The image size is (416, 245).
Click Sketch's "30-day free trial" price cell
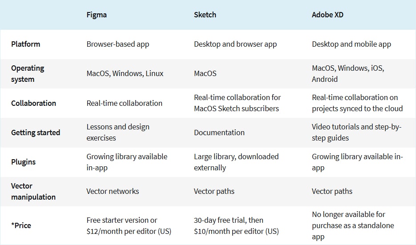(x=236, y=225)
